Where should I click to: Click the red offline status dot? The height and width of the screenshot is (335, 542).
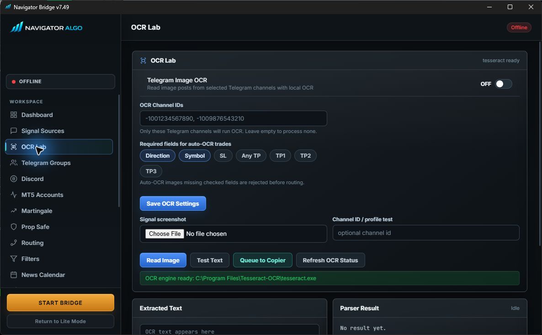(13, 82)
